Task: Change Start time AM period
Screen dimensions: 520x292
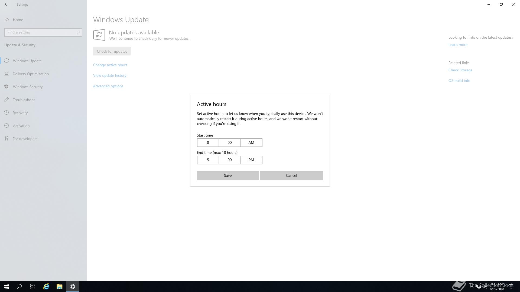Action: pos(251,142)
